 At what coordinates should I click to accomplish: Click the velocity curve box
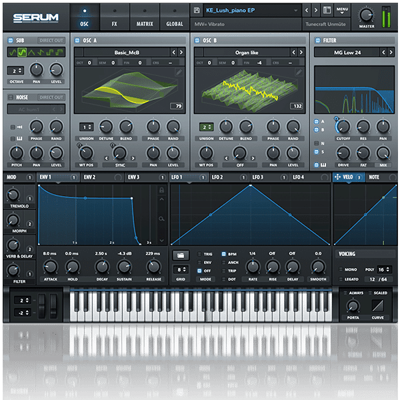(x=377, y=305)
